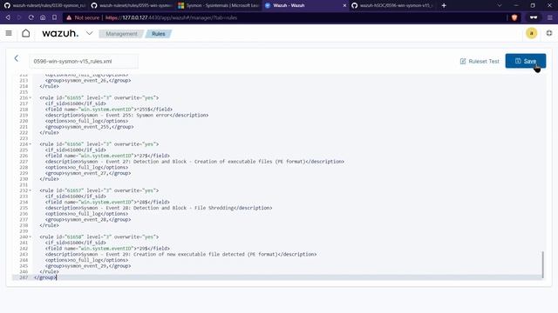
Task: Open the browser main menu
Action: click(550, 17)
